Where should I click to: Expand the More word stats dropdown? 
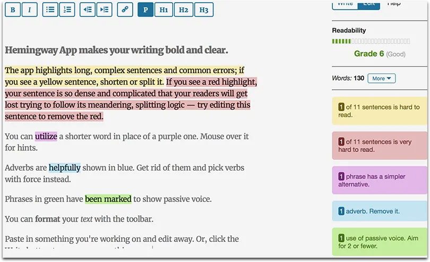pyautogui.click(x=382, y=78)
